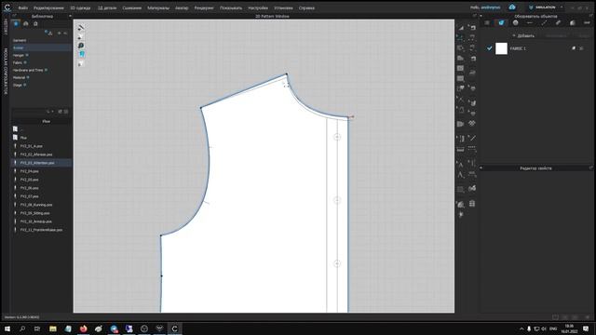Toggle the checkmark next to FABRIC 1

click(489, 48)
